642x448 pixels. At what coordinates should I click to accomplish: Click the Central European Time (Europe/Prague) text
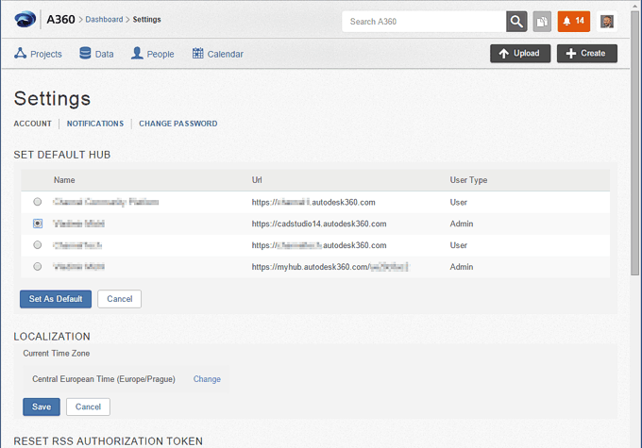pyautogui.click(x=104, y=379)
